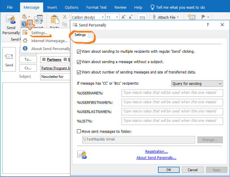Viewport: 230px width, 177px height.
Task: Switch to the Insert tab
Action: tap(52, 7)
